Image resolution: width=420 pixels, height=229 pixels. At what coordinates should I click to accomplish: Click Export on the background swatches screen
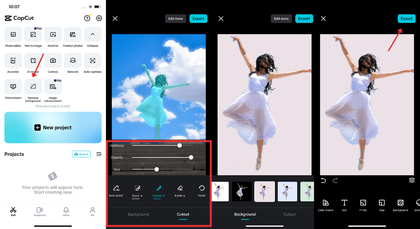click(x=304, y=19)
